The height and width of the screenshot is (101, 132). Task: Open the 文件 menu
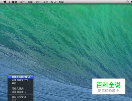pos(22,2)
